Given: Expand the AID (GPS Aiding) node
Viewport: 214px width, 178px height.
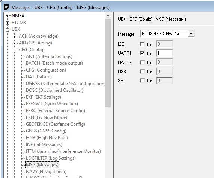Looking at the screenshot, I should (14, 43).
